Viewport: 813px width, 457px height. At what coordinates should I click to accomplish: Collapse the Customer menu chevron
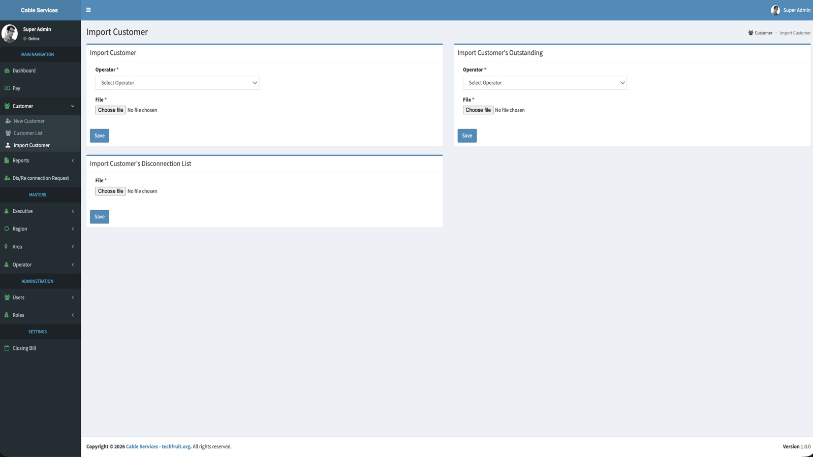coord(73,106)
